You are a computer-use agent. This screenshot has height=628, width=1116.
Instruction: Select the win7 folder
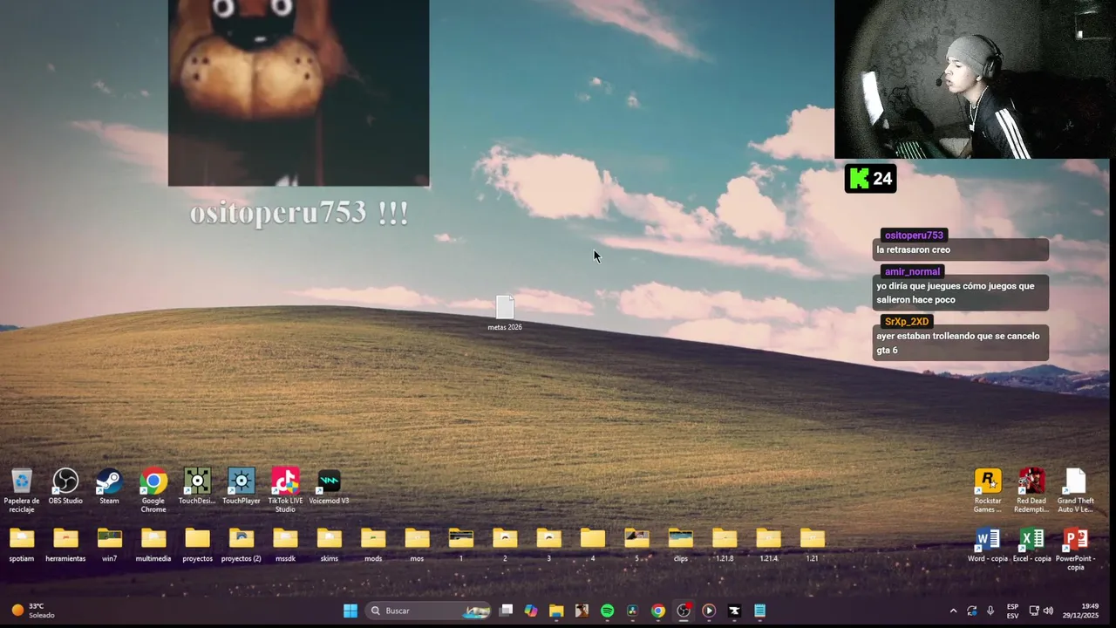pyautogui.click(x=109, y=545)
